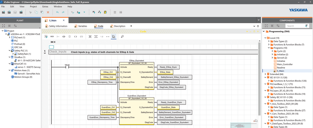Close the S_Main editor tab

coord(64,20)
